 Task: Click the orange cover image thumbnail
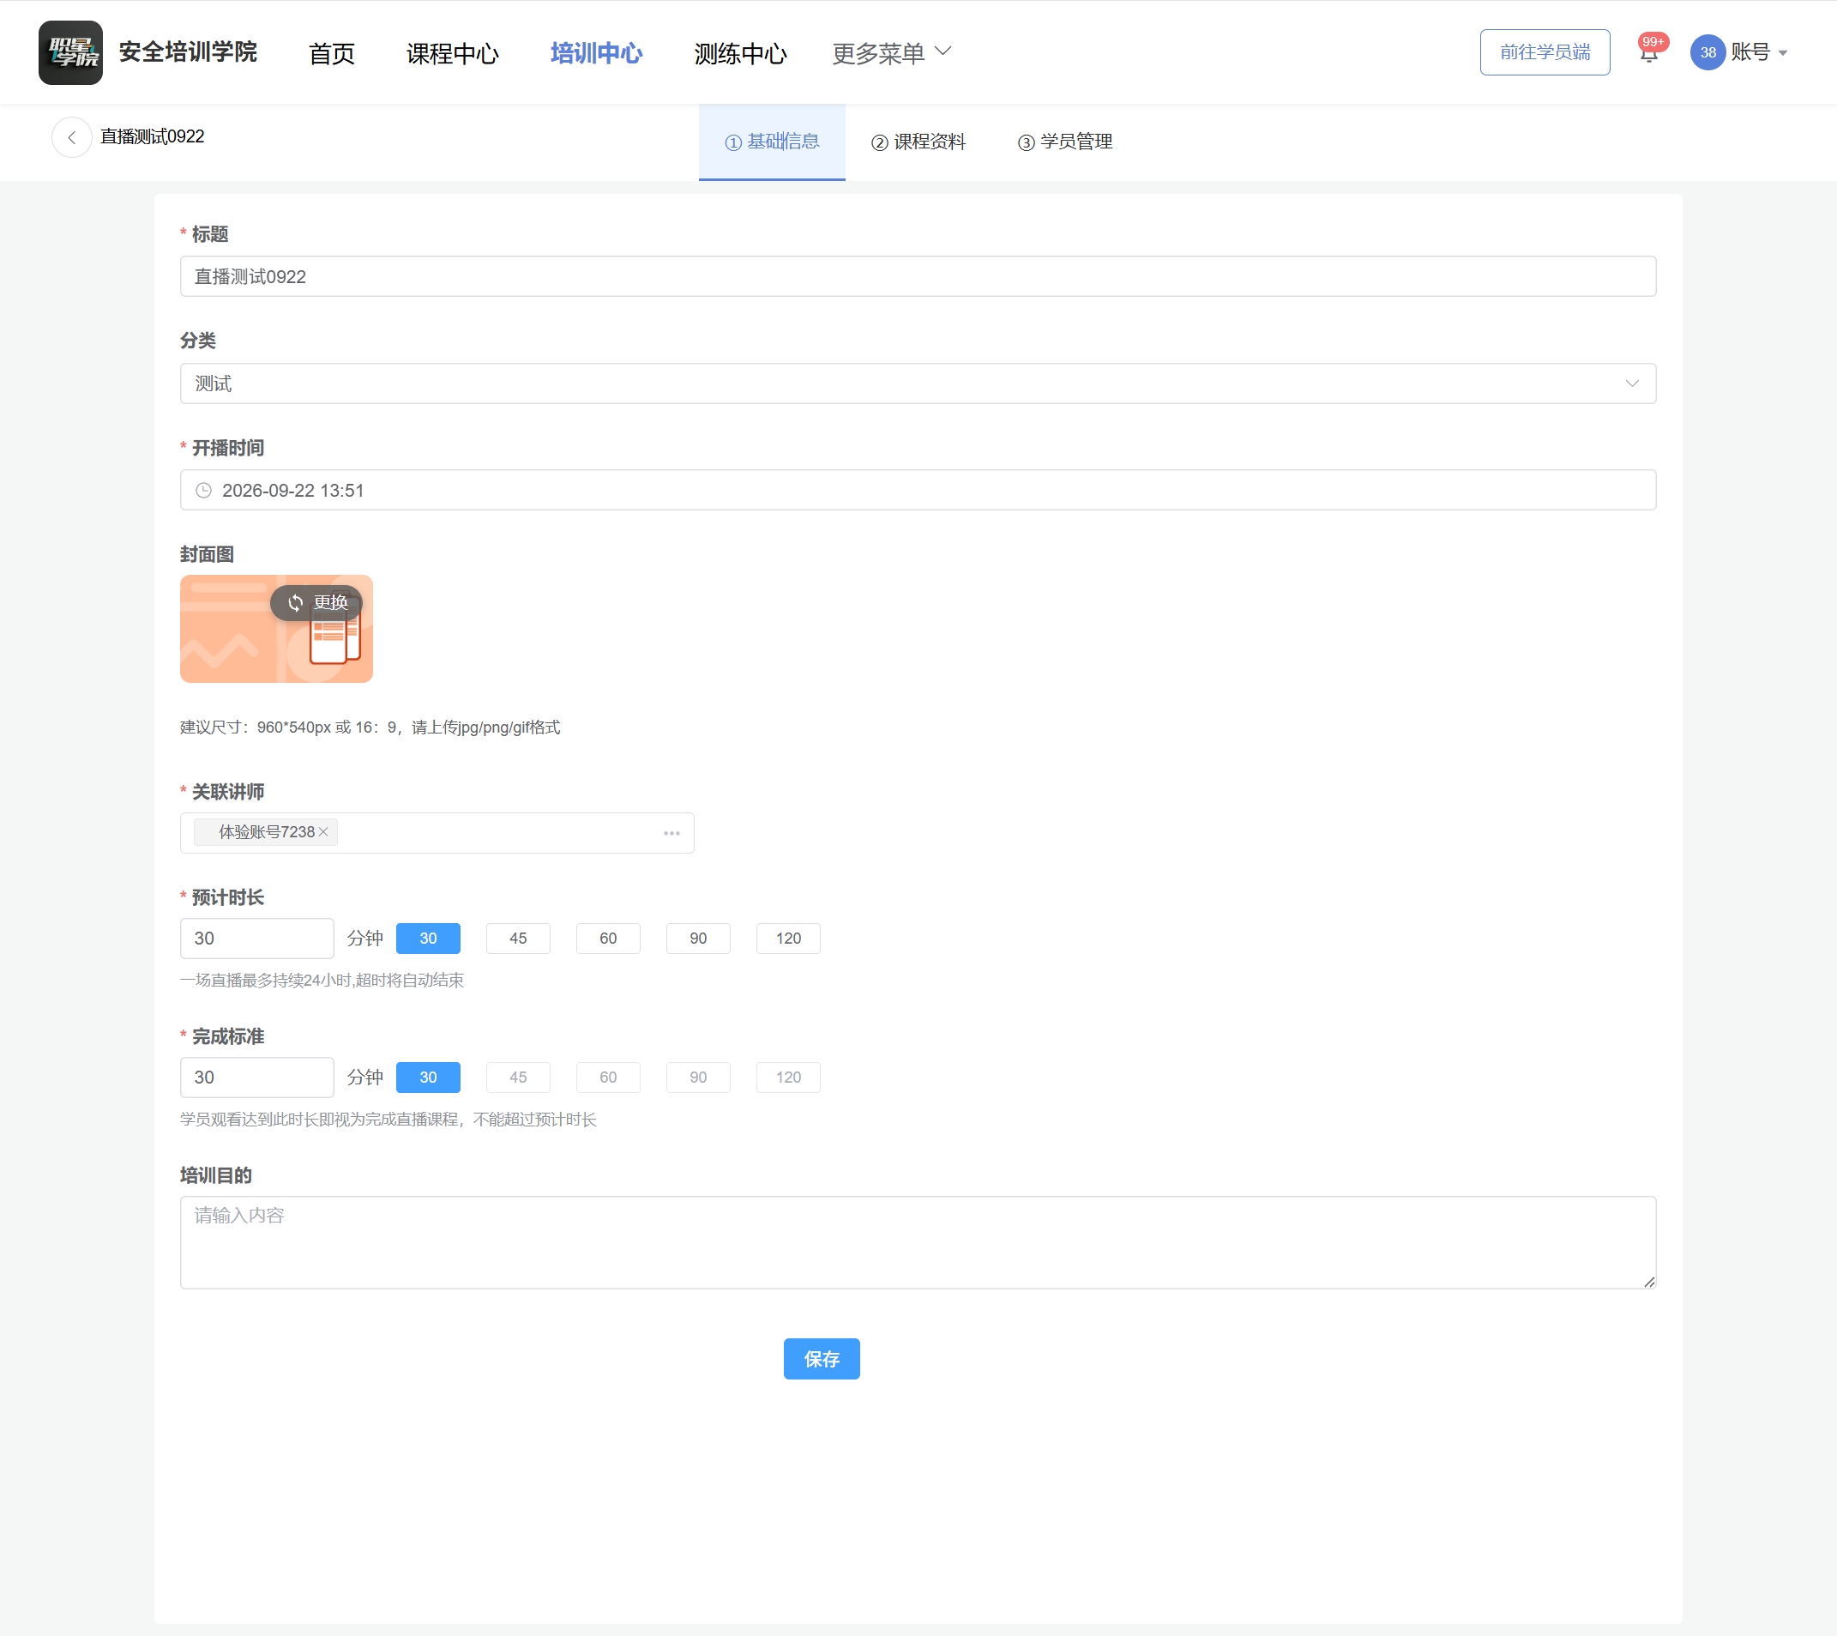pos(276,629)
